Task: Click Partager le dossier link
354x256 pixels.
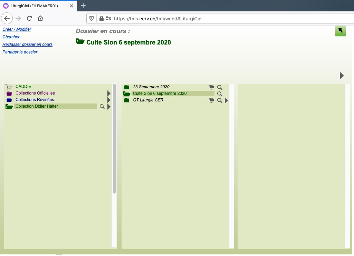Action: pos(20,52)
